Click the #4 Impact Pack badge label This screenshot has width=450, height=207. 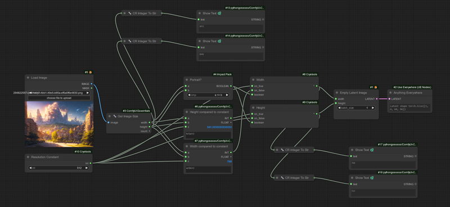pyautogui.click(x=223, y=74)
